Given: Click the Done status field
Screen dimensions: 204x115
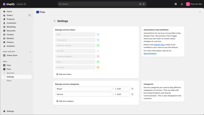Looking at the screenshot, I should (75, 62).
